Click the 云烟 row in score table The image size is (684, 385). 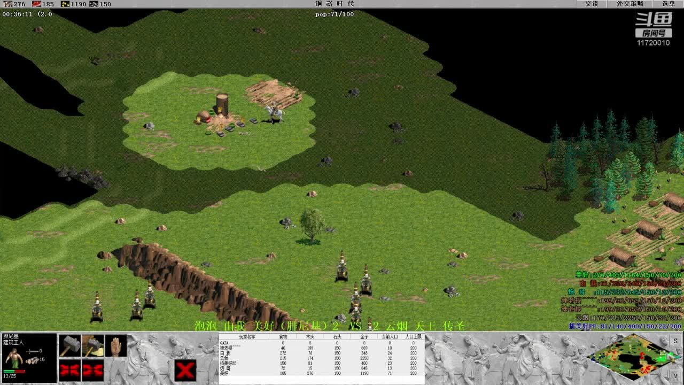(x=322, y=358)
